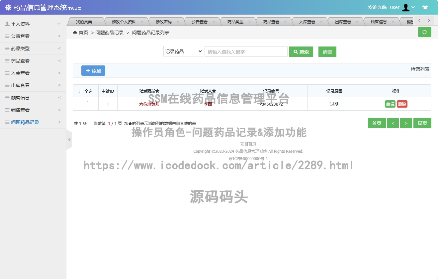Switch to the 顾客信息 tab
Screen dimensions: 438x279
[x=379, y=22]
